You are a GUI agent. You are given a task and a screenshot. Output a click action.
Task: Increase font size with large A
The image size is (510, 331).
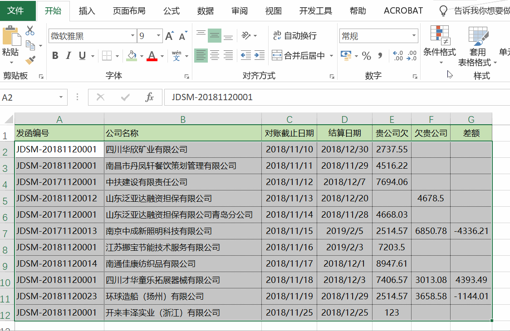pyautogui.click(x=169, y=36)
